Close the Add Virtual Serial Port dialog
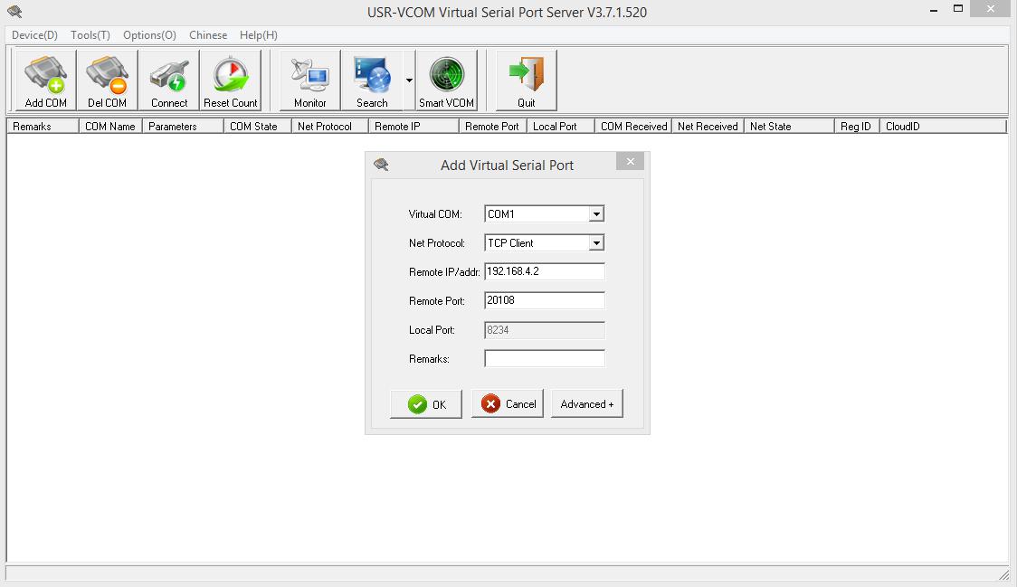Viewport: 1017px width, 587px height. [x=630, y=162]
